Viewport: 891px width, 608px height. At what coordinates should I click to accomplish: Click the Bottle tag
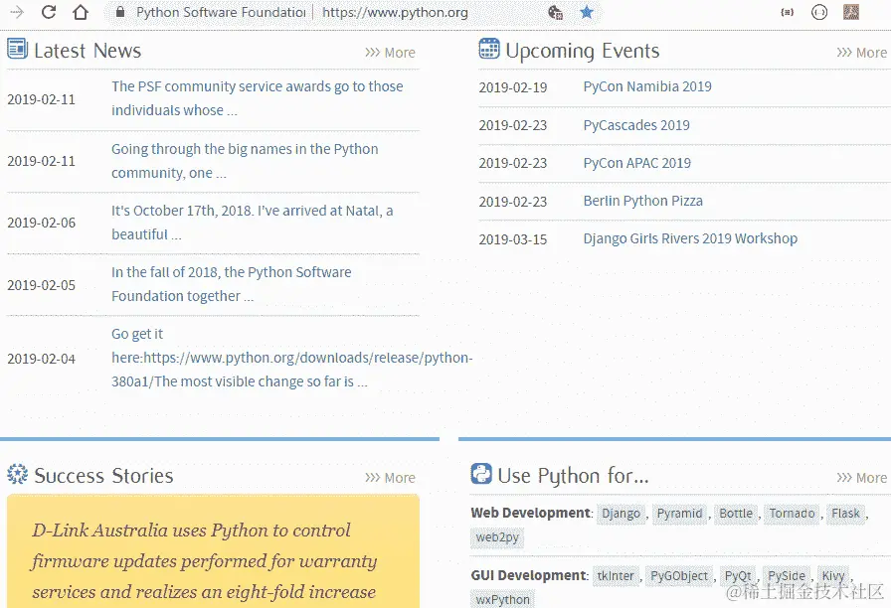tap(736, 514)
